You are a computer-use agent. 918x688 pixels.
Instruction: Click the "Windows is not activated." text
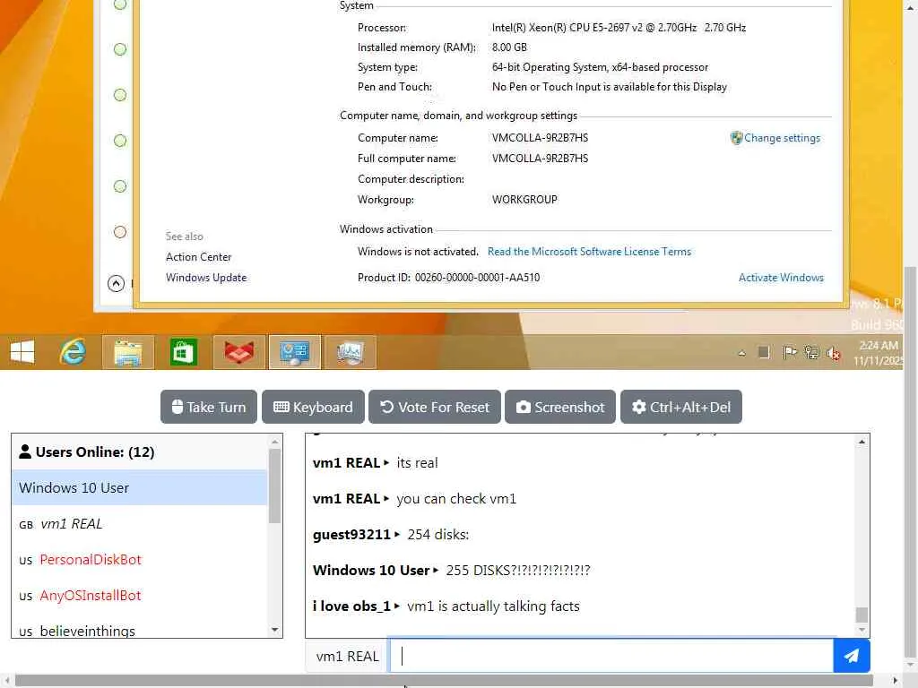[x=418, y=252]
